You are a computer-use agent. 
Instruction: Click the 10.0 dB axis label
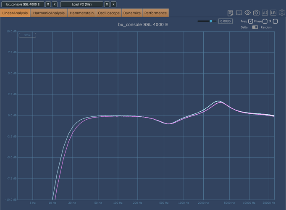point(11,31)
